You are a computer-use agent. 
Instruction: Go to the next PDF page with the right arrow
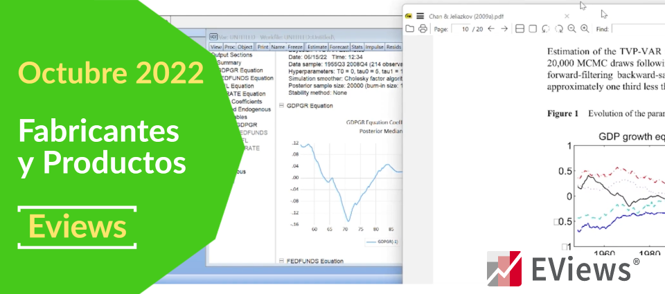point(504,29)
